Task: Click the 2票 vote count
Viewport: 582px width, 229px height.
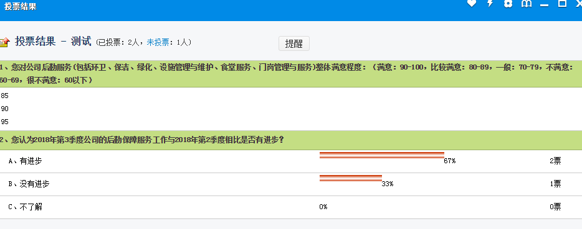Action: (555, 161)
